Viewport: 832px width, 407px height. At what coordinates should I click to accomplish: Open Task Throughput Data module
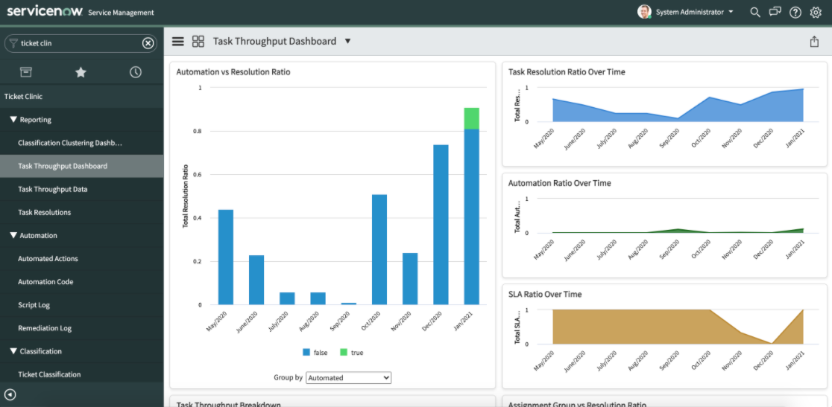52,189
